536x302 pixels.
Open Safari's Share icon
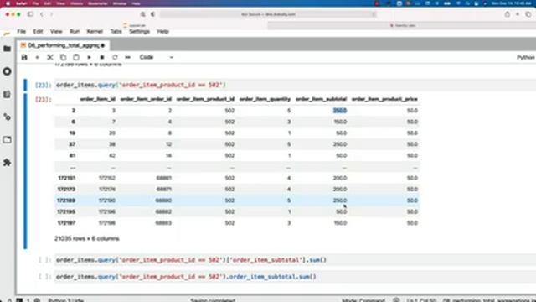pyautogui.click(x=508, y=14)
